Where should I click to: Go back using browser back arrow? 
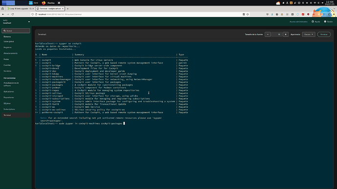[x=3, y=14]
